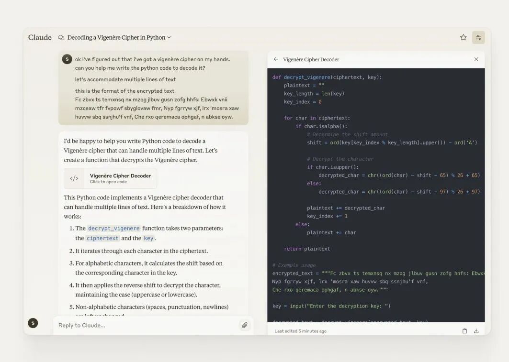Click the back arrow in artifact panel
This screenshot has height=362, width=509.
276,59
